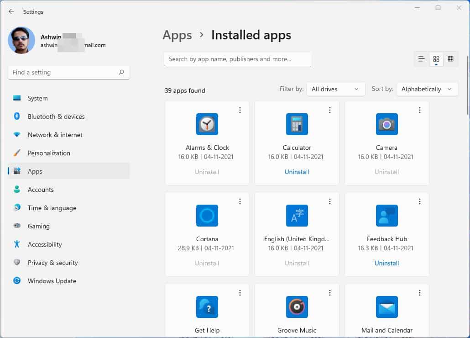Keep tile view selected for apps
Viewport: 470px width, 338px height.
(x=436, y=59)
